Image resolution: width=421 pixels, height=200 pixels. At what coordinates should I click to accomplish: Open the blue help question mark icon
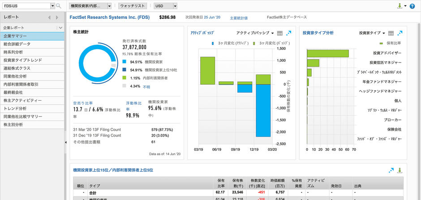tap(412, 6)
